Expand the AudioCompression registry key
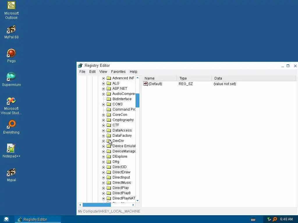This screenshot has width=298, height=223. point(103,94)
